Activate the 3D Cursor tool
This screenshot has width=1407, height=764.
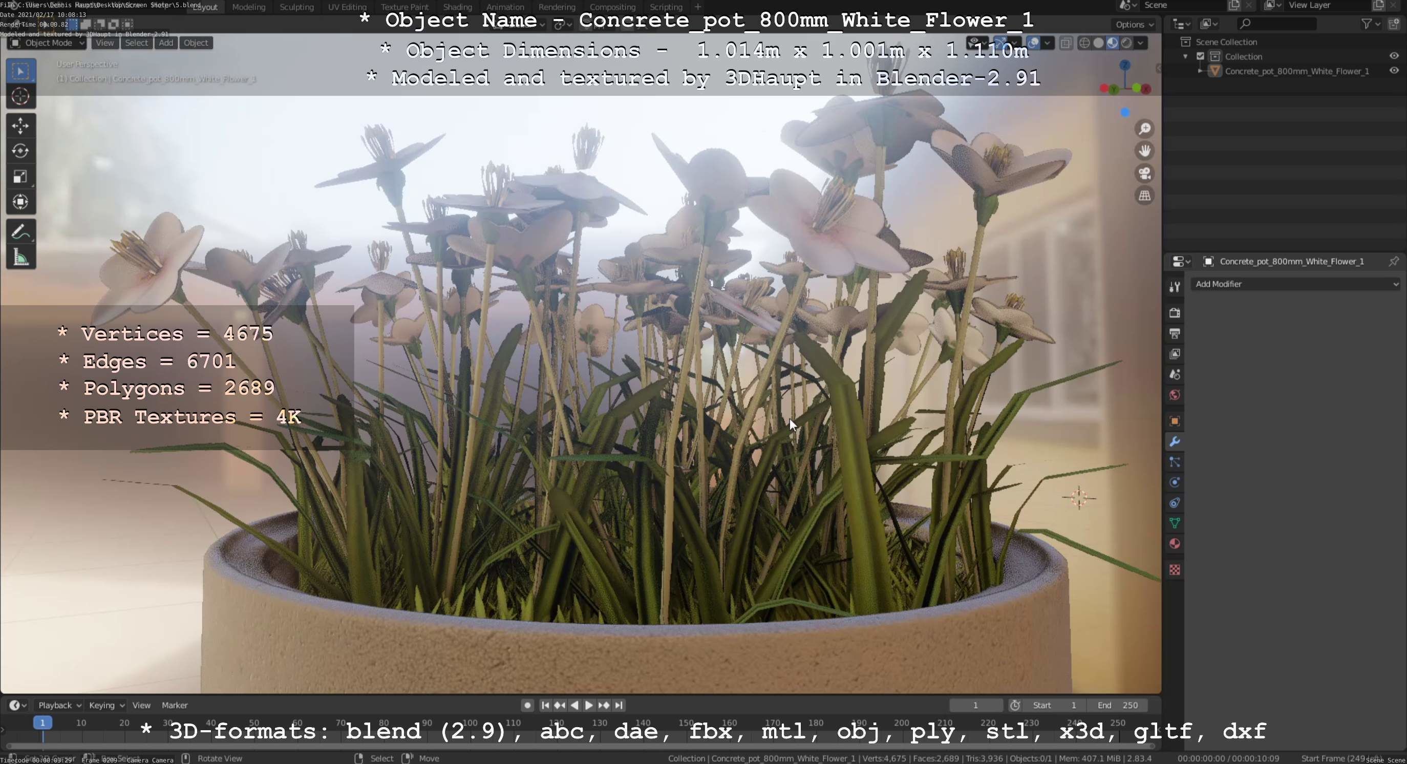[21, 97]
